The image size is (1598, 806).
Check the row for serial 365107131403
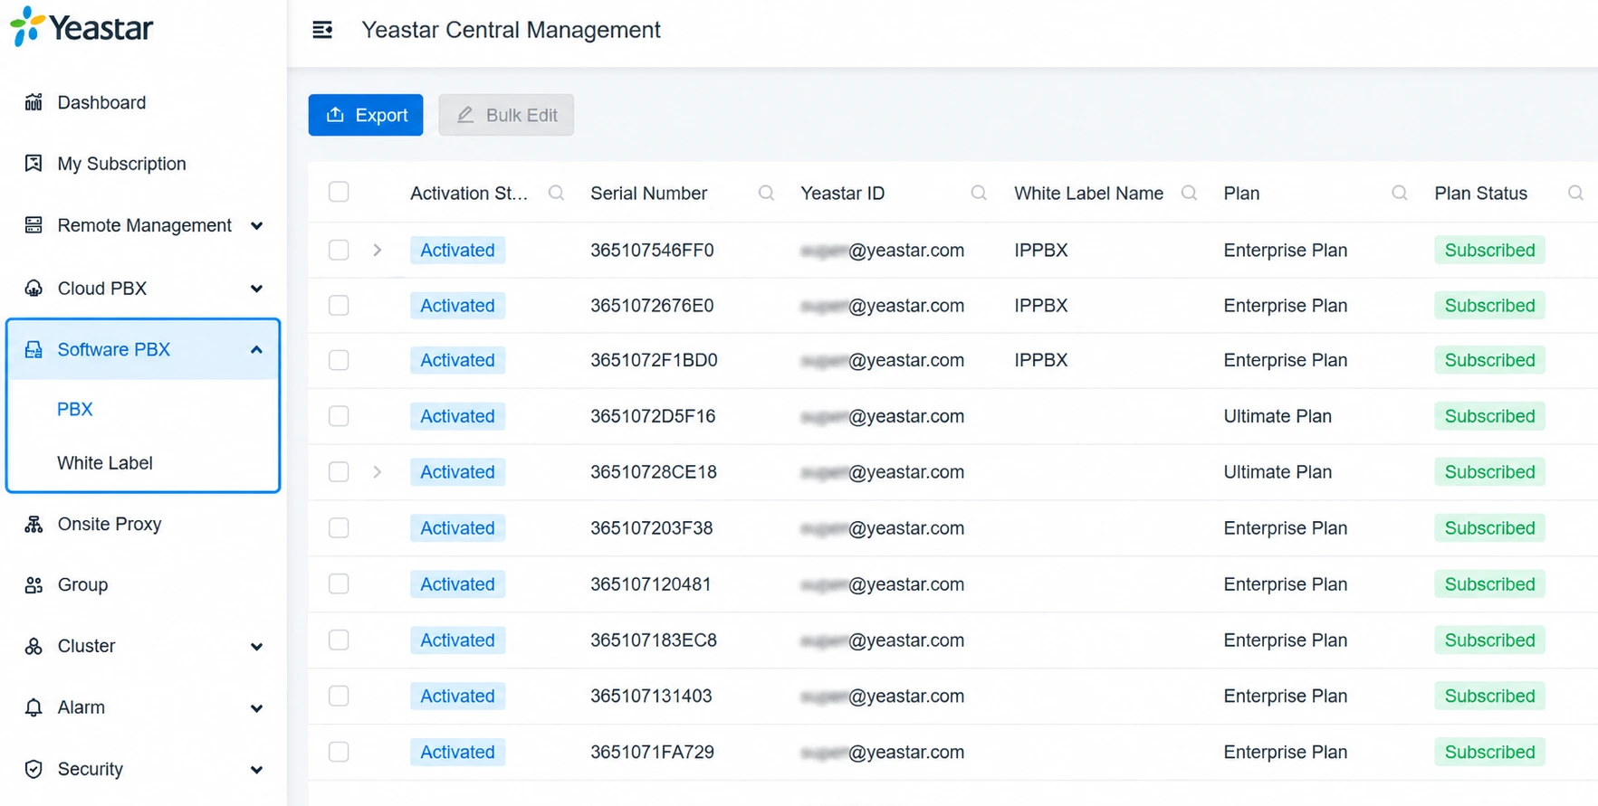point(339,696)
